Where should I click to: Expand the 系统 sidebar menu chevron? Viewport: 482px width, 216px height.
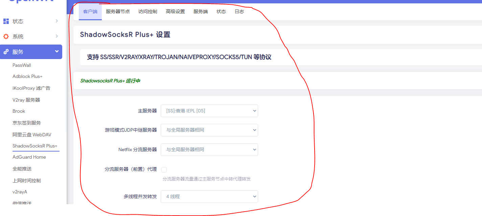(57, 36)
